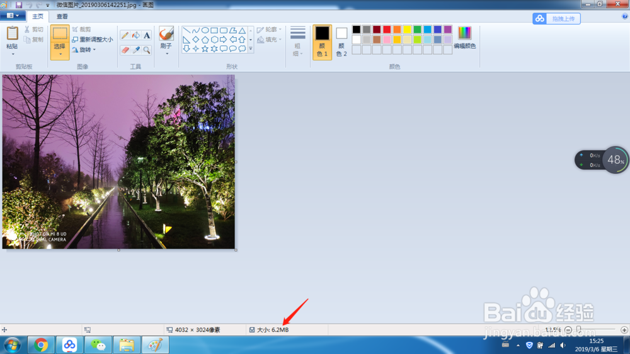Select the Magnifier tool

tap(147, 50)
